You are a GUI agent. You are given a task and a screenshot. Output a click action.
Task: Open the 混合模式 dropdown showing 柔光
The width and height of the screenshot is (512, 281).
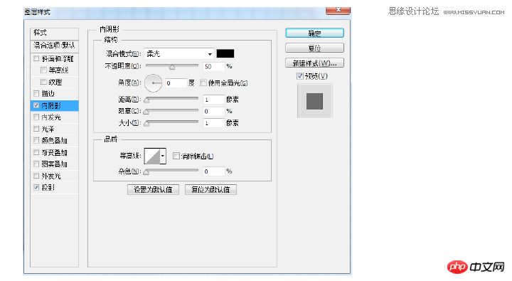[179, 53]
